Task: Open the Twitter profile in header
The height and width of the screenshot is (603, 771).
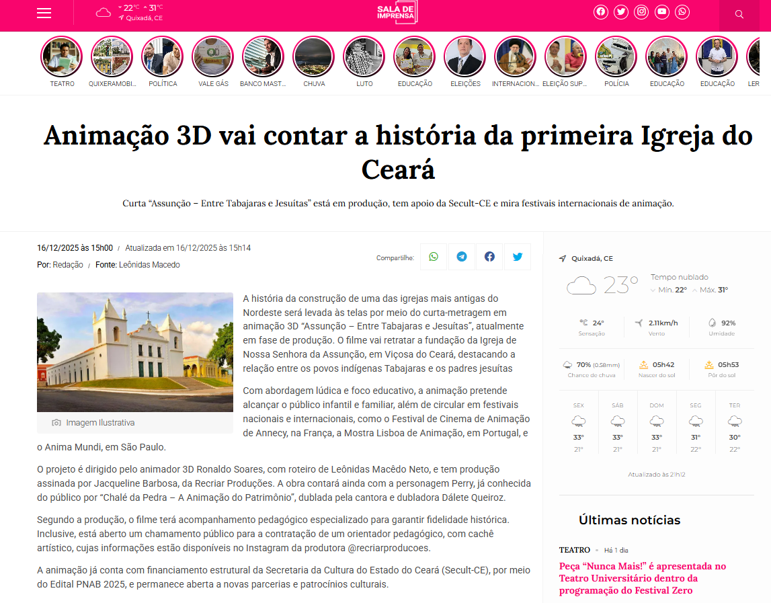Action: tap(621, 12)
